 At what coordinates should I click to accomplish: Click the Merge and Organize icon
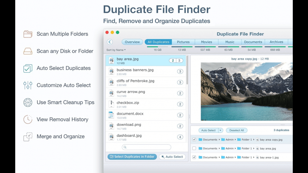click(x=28, y=137)
